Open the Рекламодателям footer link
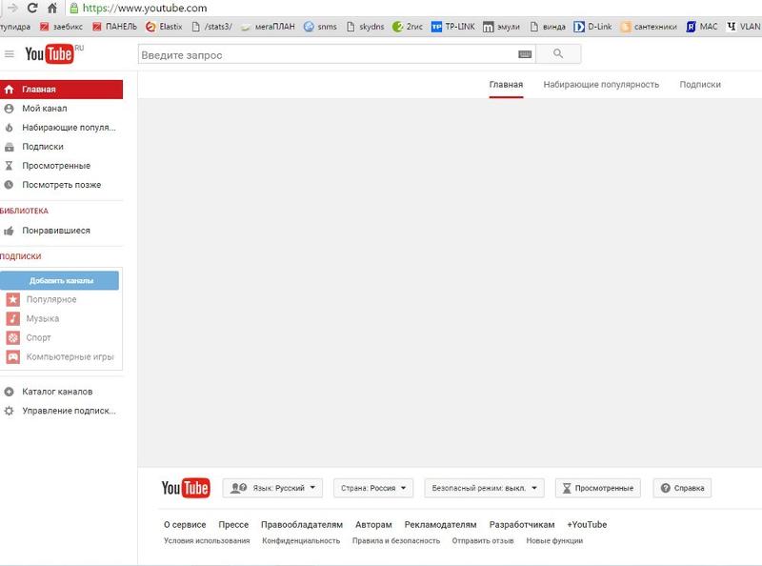 440,525
